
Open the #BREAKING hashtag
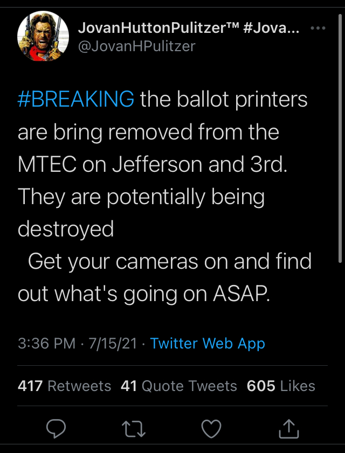76,100
